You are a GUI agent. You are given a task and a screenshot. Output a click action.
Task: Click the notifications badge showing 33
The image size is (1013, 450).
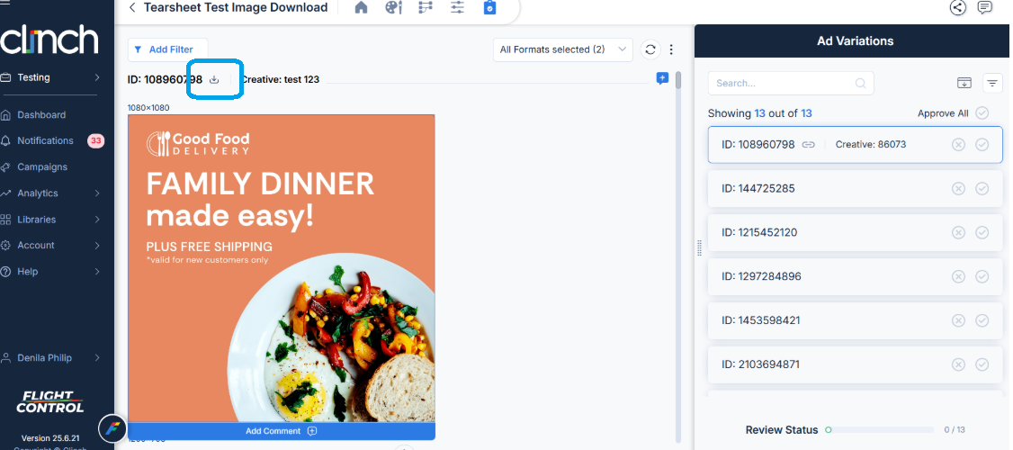(x=95, y=141)
